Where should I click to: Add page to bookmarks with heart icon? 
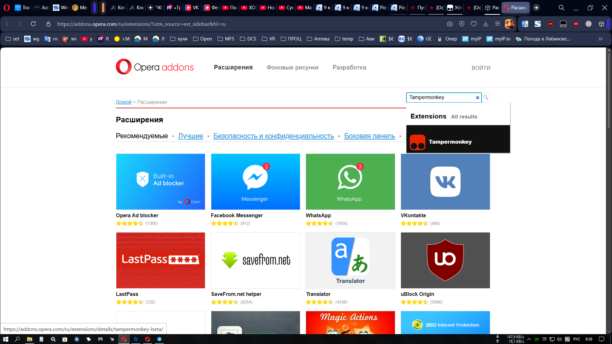tap(474, 24)
